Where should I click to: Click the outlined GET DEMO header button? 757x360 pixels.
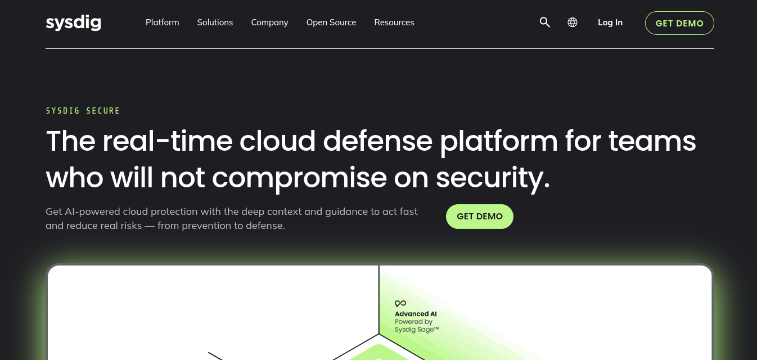(679, 23)
